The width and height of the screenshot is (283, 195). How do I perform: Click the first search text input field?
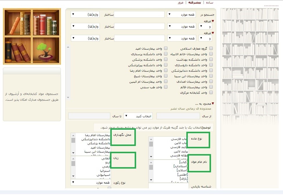tap(139, 15)
